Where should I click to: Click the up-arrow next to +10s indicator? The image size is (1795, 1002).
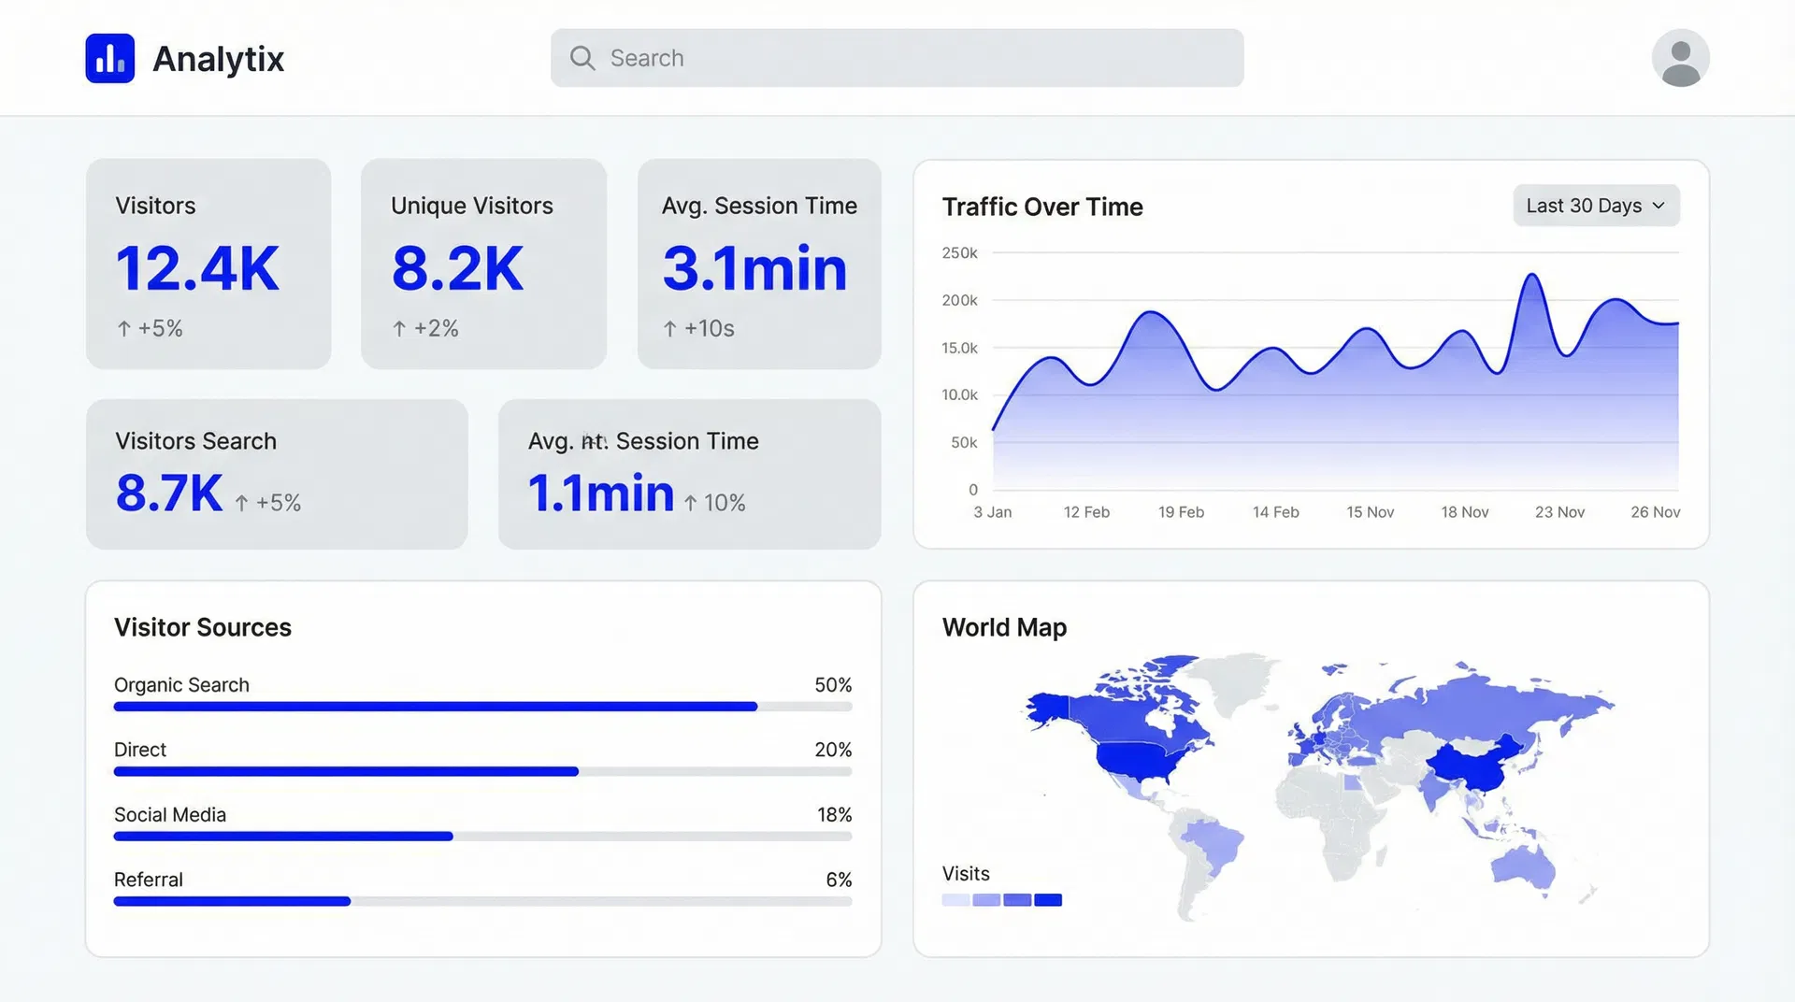click(x=668, y=328)
